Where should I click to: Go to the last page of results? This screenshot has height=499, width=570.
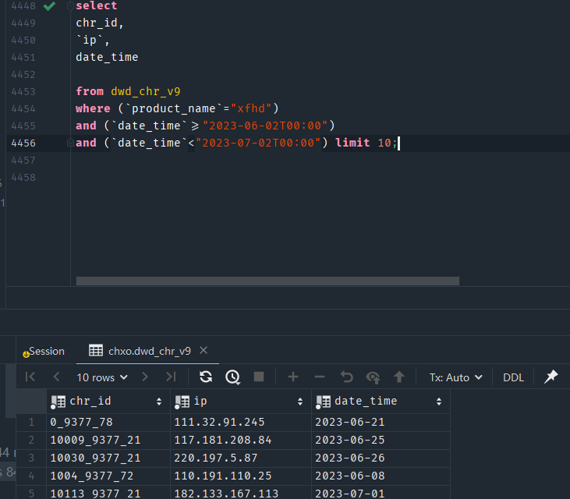pos(171,377)
